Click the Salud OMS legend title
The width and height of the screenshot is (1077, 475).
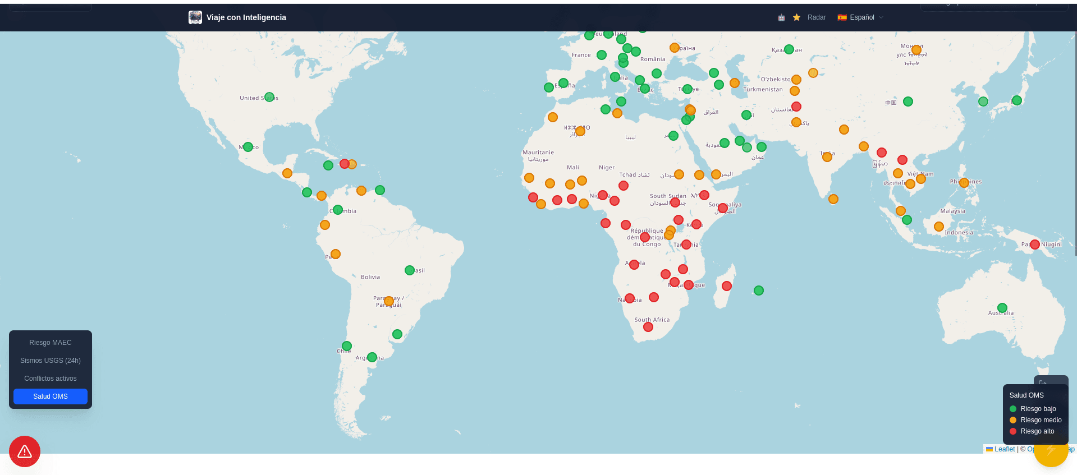coord(1026,395)
